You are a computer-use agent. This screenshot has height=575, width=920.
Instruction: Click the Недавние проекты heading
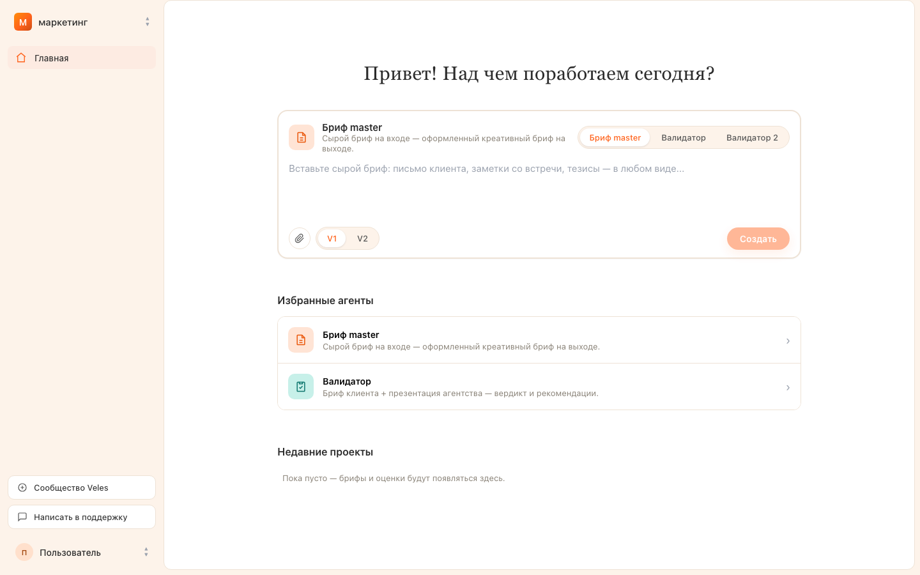[x=325, y=452]
